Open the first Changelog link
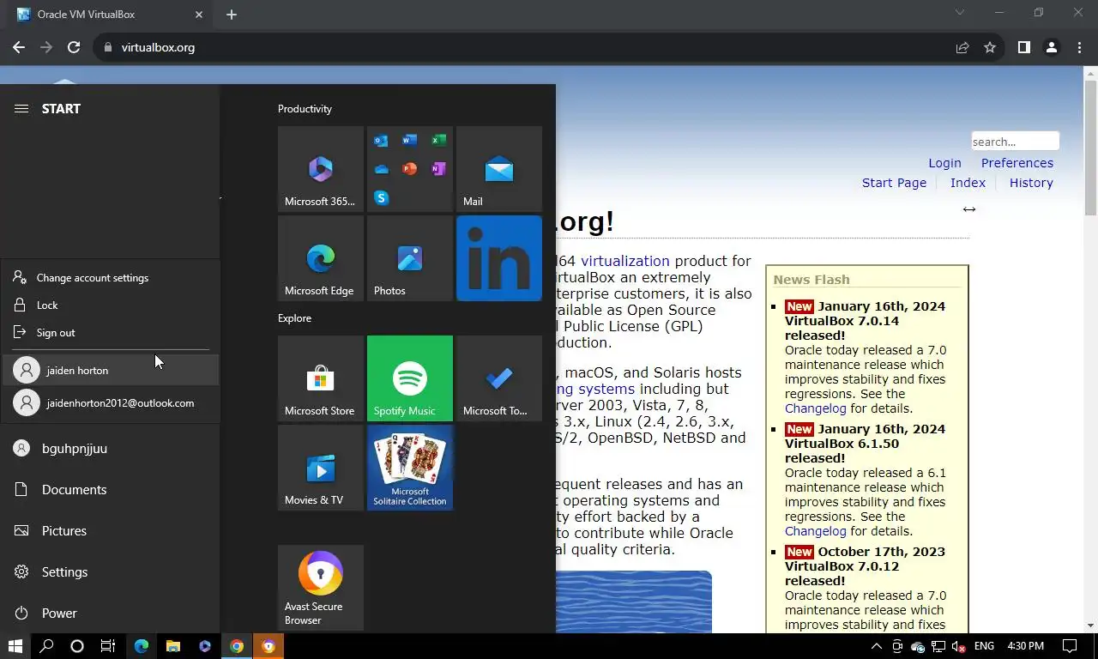 pos(815,408)
